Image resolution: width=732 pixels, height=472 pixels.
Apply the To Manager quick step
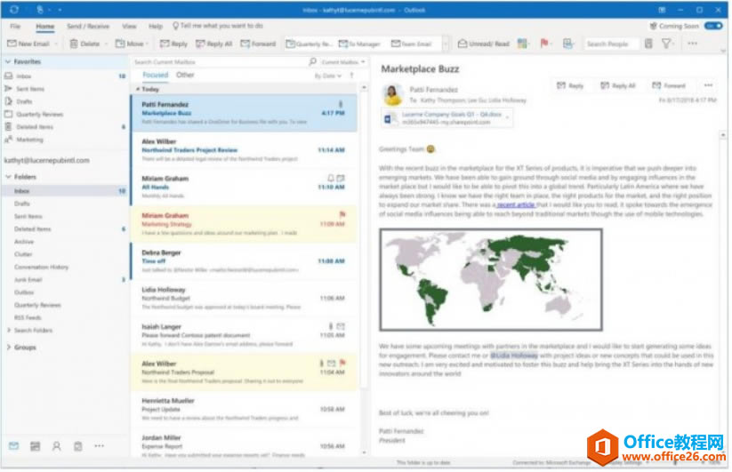[x=359, y=44]
